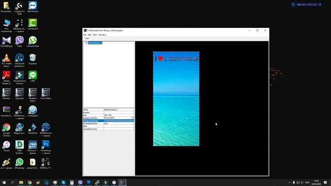
Task: Select the position property row
Action: (x=109, y=113)
